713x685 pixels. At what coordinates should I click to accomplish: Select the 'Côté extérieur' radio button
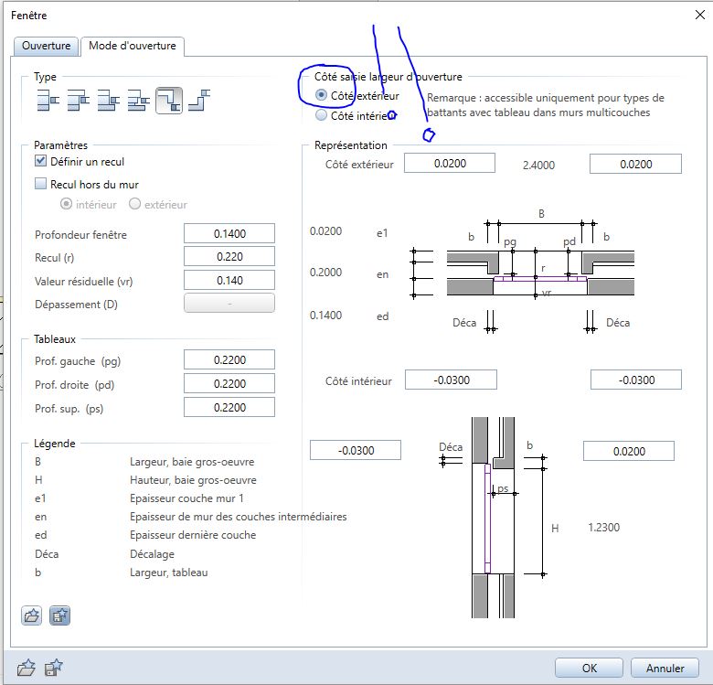click(x=321, y=95)
